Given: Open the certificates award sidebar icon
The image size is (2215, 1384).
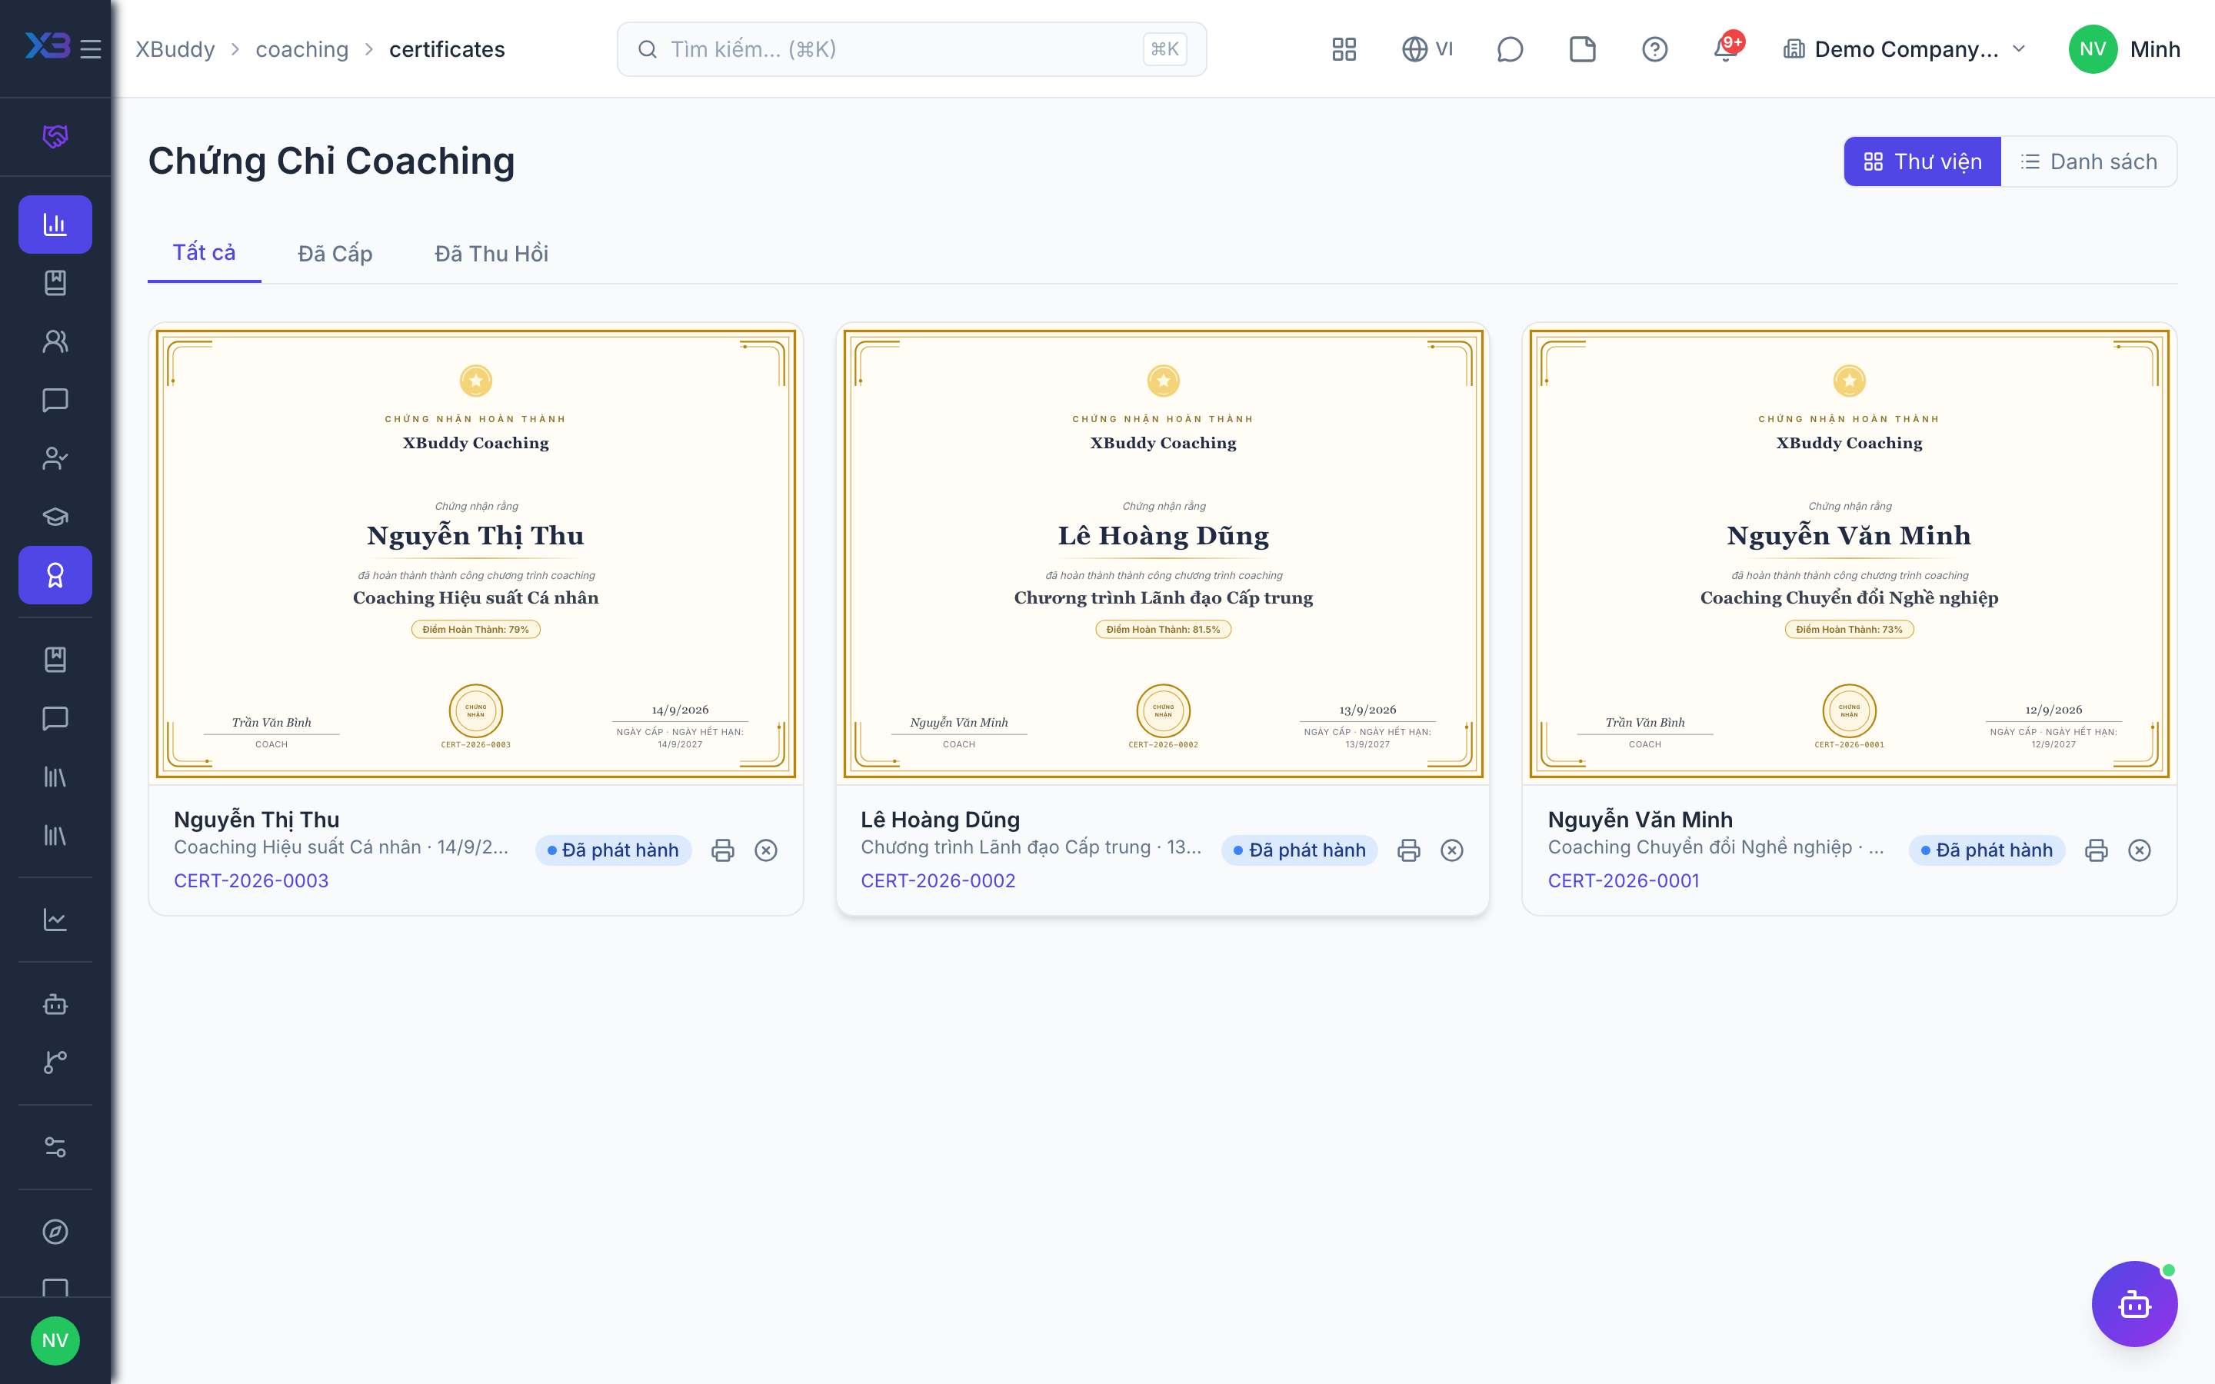Looking at the screenshot, I should tap(55, 575).
